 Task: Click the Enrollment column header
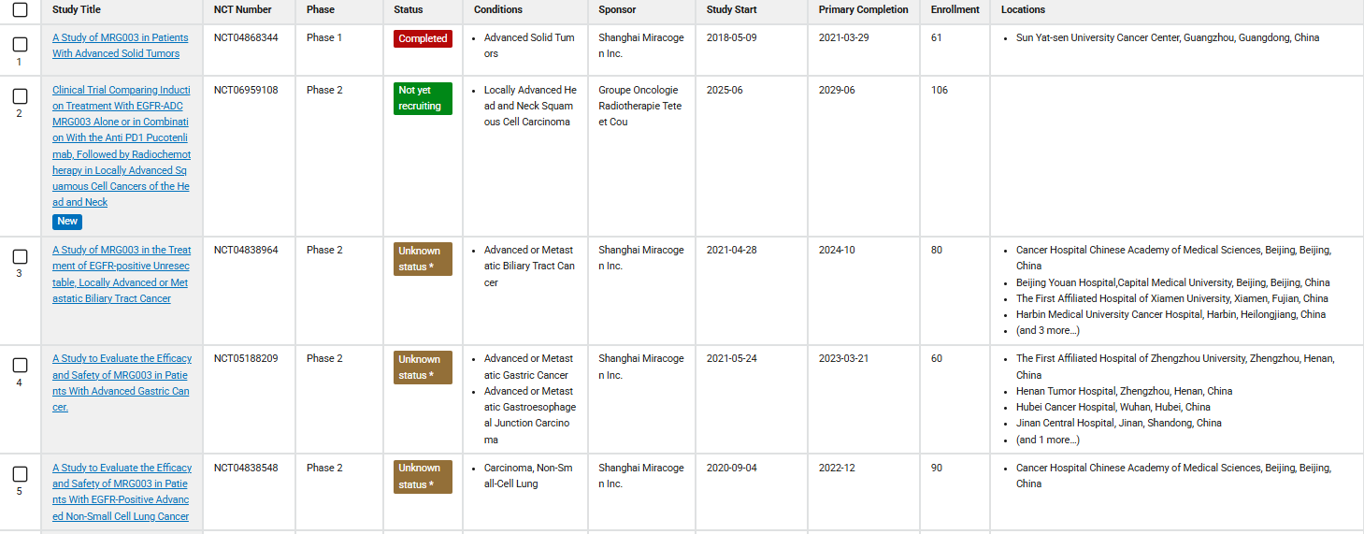pos(955,10)
